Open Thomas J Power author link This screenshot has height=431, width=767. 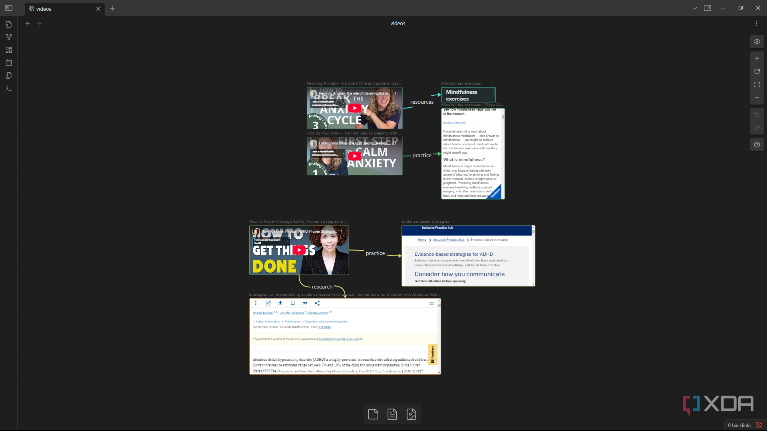tap(318, 313)
